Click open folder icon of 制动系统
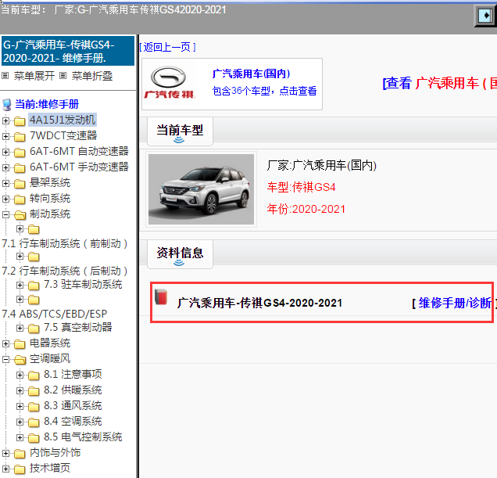This screenshot has height=478, width=497. click(x=20, y=215)
